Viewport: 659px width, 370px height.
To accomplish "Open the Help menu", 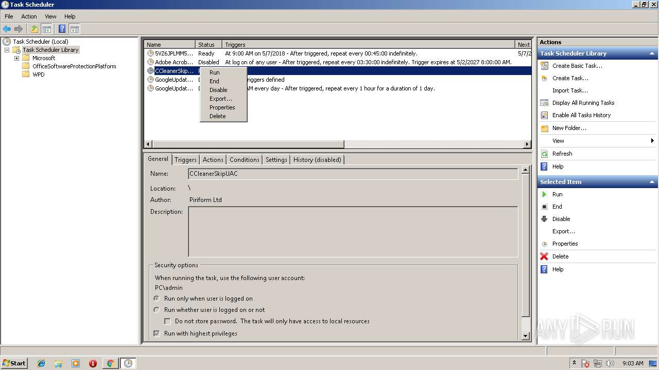I will click(x=70, y=16).
